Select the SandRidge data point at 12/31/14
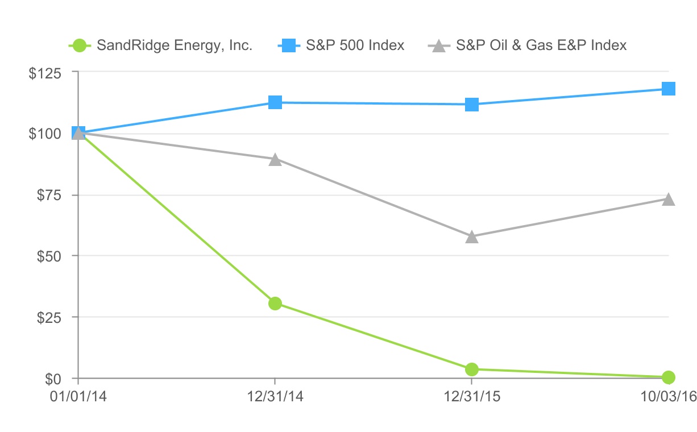Image resolution: width=697 pixels, height=432 pixels. click(275, 303)
